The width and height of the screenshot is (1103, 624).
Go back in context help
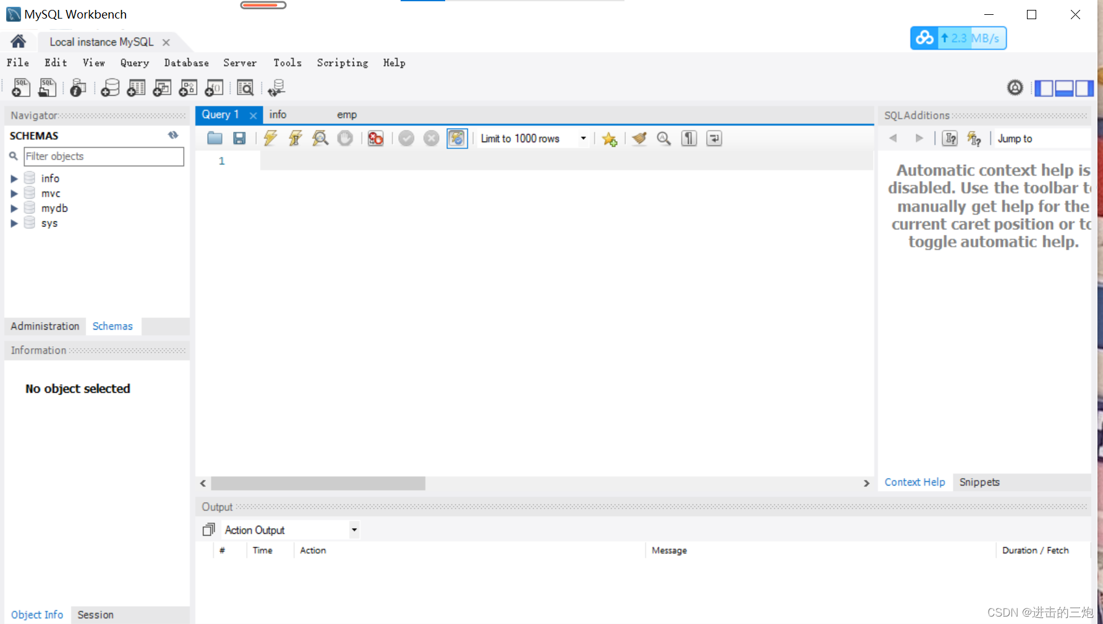[893, 139]
